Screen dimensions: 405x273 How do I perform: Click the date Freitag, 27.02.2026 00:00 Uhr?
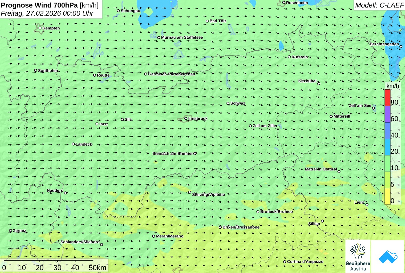tap(47, 13)
